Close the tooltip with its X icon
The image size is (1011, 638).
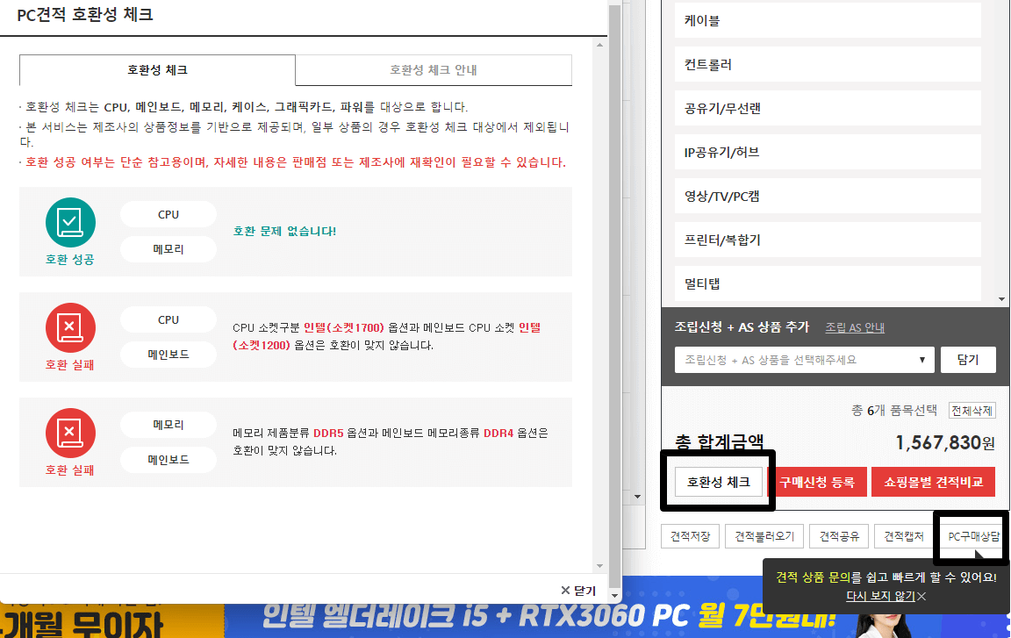click(x=921, y=596)
